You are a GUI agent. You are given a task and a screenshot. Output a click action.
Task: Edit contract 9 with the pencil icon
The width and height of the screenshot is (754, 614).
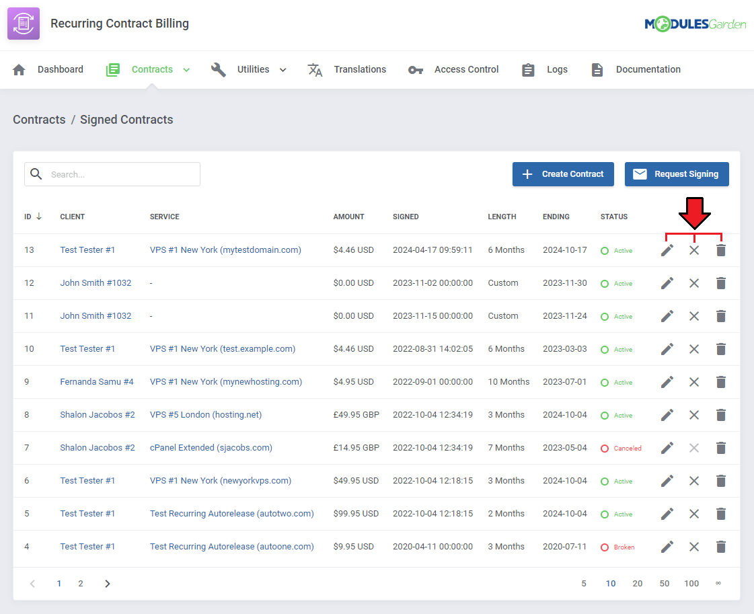tap(667, 382)
